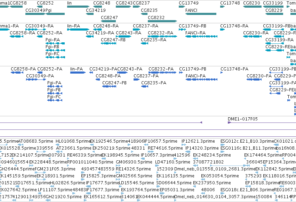
Task: Select the CG13749-PB protein label
Action: (x=193, y=69)
